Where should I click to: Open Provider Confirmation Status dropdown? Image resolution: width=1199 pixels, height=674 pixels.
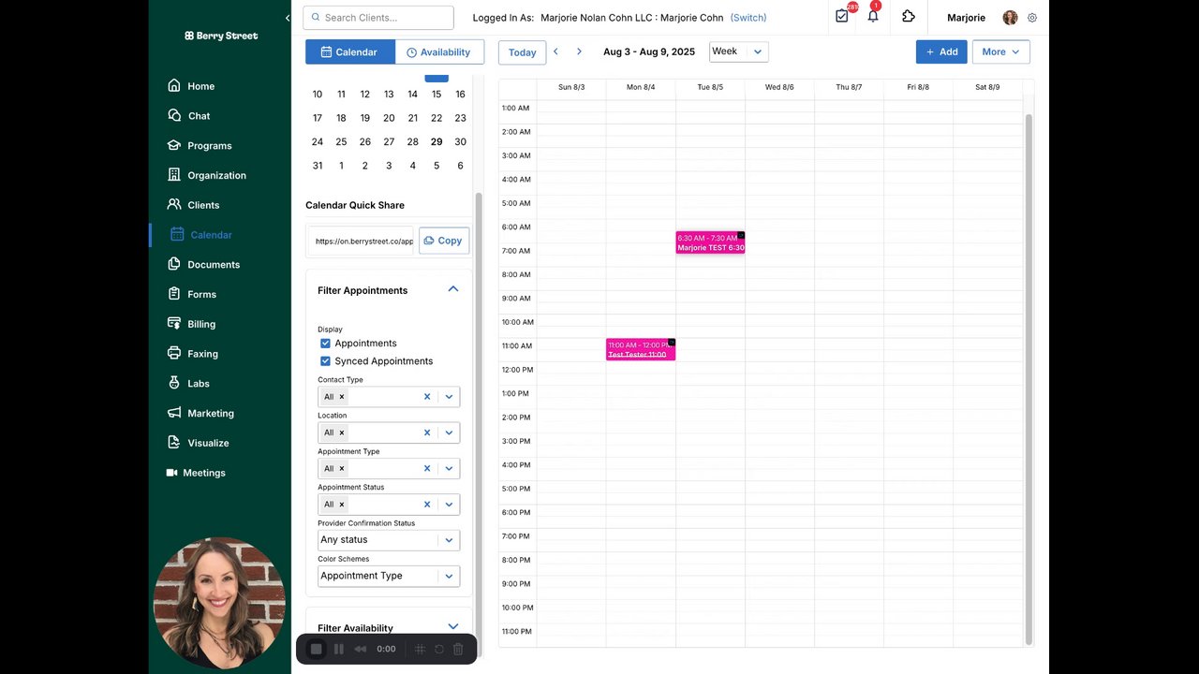389,540
